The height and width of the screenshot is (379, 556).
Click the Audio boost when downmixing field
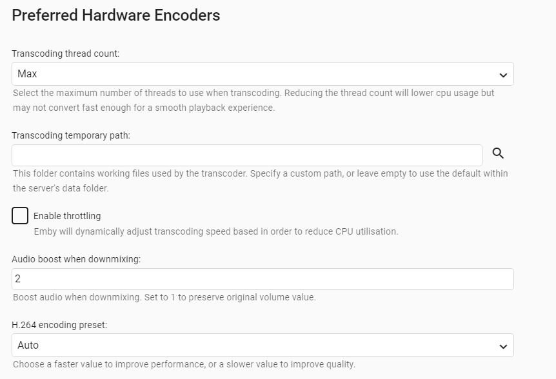pyautogui.click(x=263, y=279)
